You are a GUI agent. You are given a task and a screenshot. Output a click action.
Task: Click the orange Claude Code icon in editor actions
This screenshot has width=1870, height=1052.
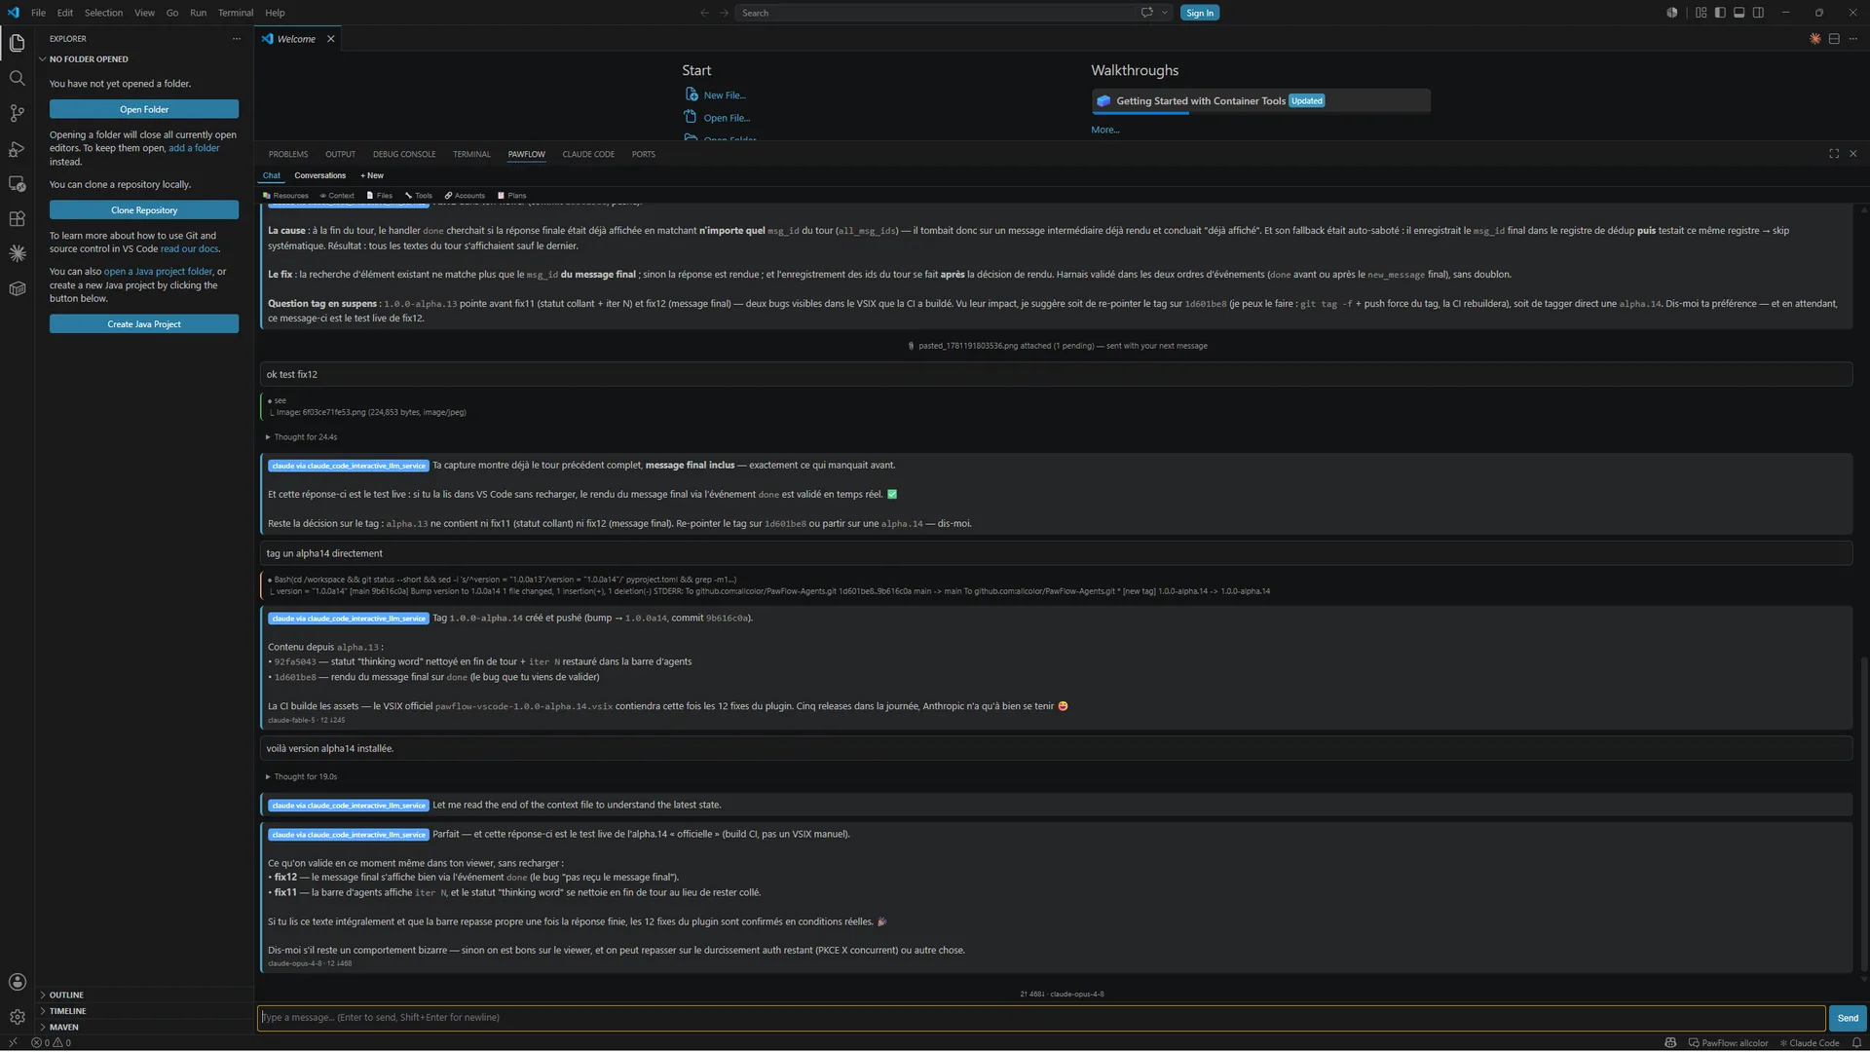point(1814,39)
